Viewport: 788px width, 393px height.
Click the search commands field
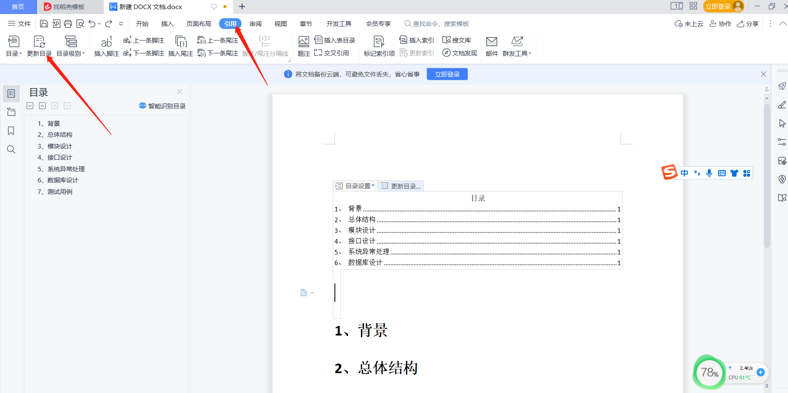(437, 24)
